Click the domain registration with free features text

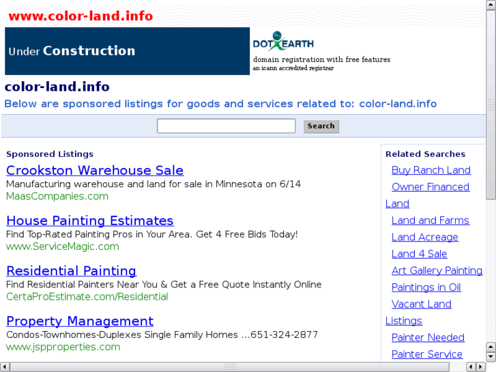pos(322,59)
